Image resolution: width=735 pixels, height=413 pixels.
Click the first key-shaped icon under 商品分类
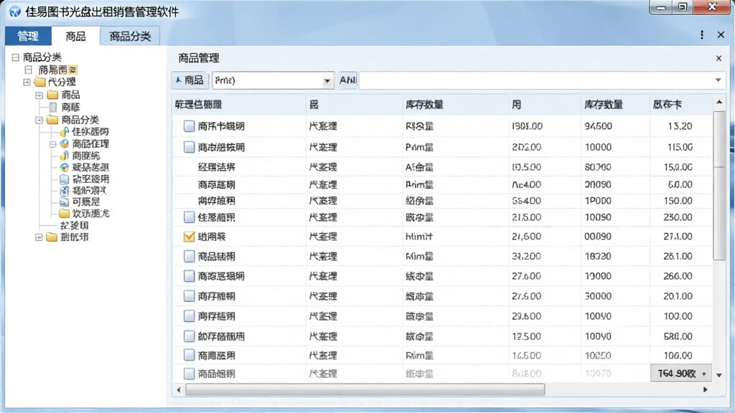point(64,132)
